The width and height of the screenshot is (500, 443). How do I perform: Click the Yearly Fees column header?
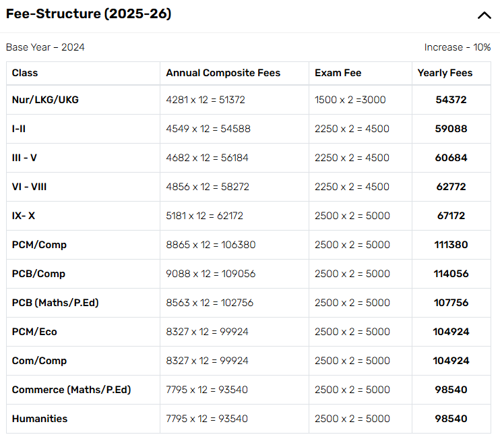(445, 73)
